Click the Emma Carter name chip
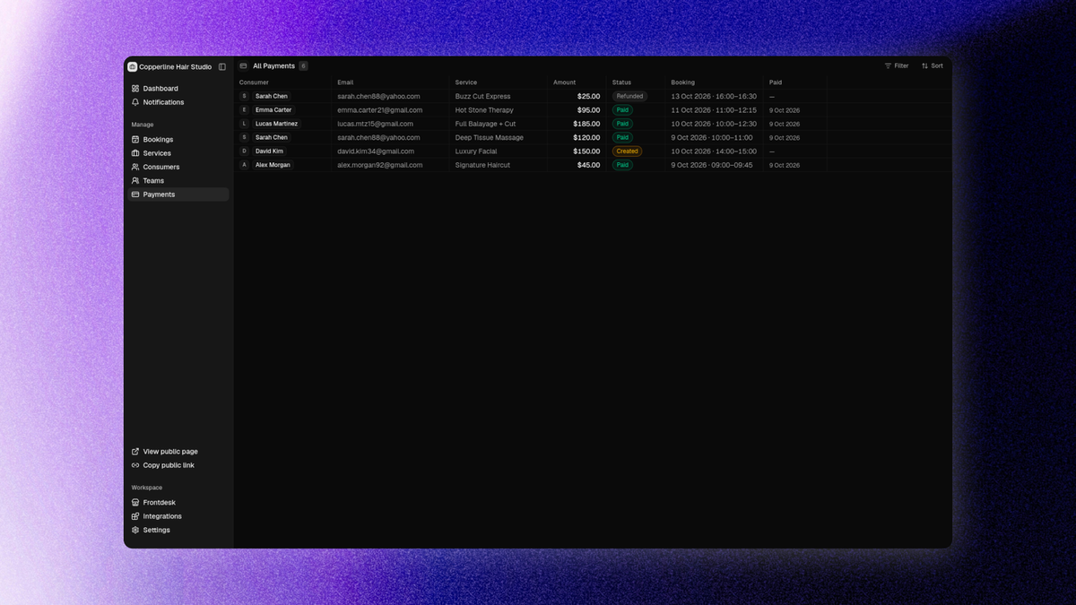 pos(273,110)
